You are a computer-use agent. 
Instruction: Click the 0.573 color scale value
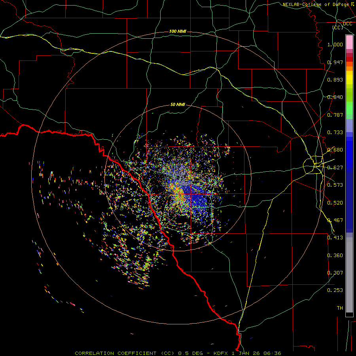click(x=335, y=185)
